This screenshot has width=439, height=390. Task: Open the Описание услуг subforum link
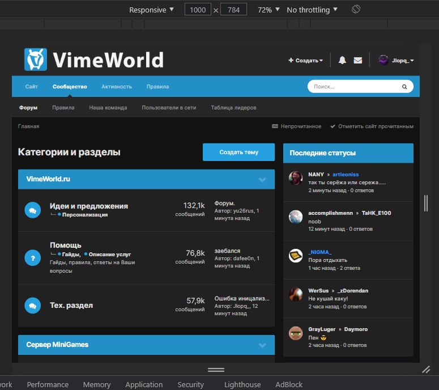pyautogui.click(x=110, y=255)
